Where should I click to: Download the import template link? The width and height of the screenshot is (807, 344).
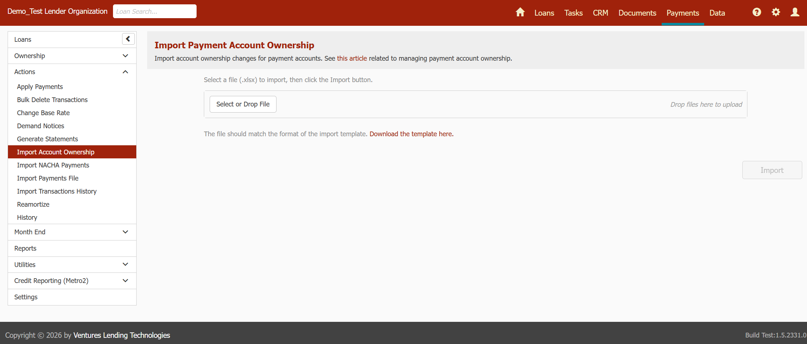(x=411, y=134)
